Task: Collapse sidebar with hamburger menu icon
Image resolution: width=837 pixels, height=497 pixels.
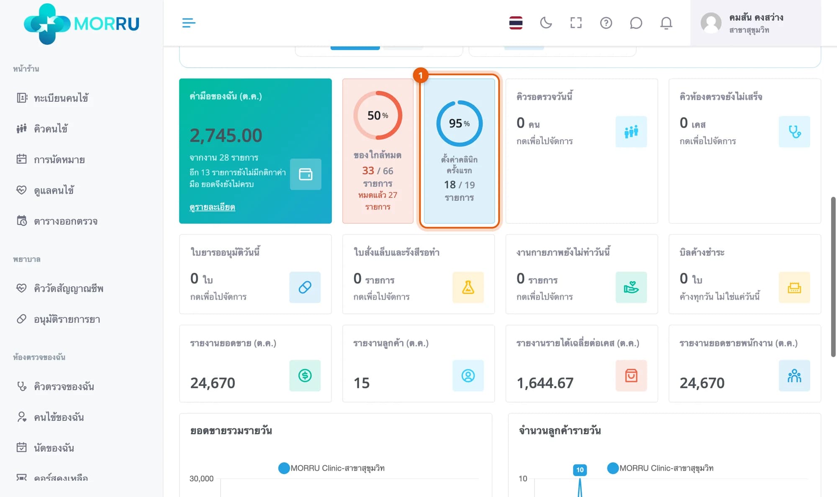Action: (189, 23)
